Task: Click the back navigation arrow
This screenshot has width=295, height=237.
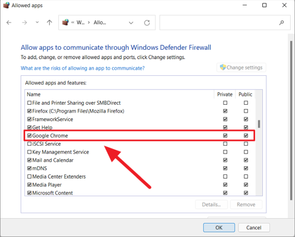Action: 10,23
